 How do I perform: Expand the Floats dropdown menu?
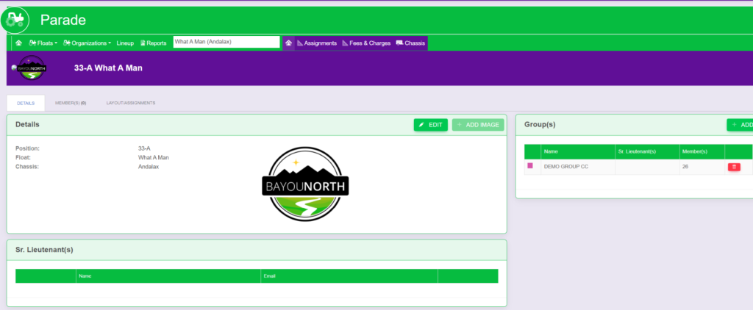pyautogui.click(x=43, y=43)
